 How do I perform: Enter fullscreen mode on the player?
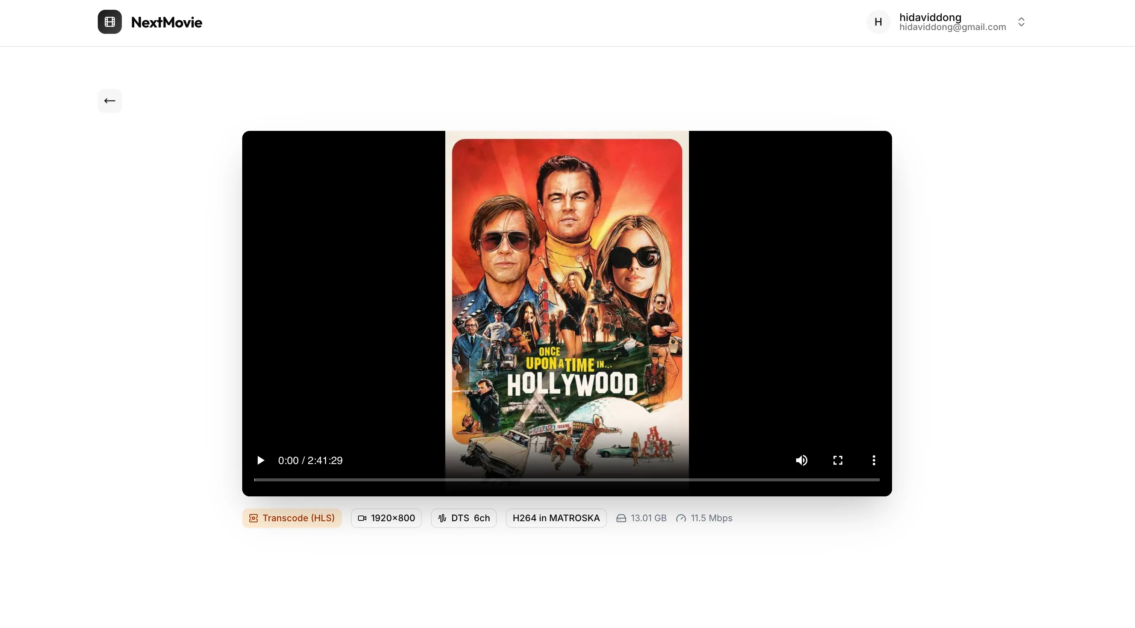coord(838,461)
